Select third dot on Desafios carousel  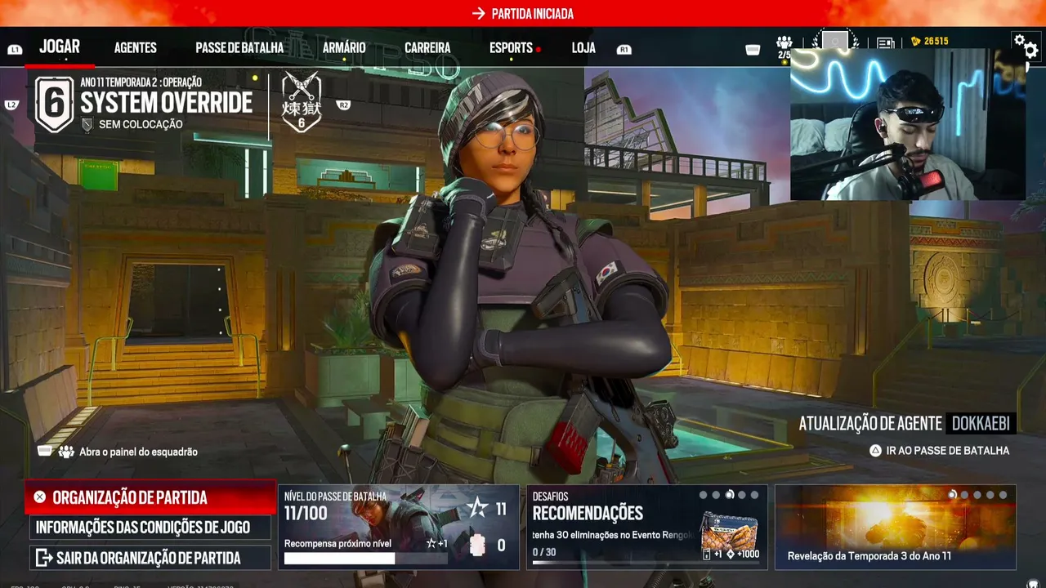coord(730,495)
